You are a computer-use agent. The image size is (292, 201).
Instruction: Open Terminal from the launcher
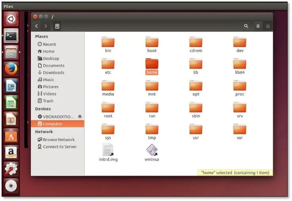pos(11,36)
